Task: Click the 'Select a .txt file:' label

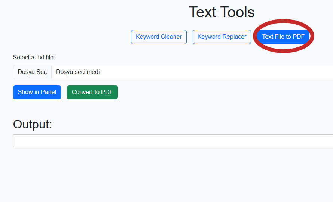Action: click(x=34, y=57)
